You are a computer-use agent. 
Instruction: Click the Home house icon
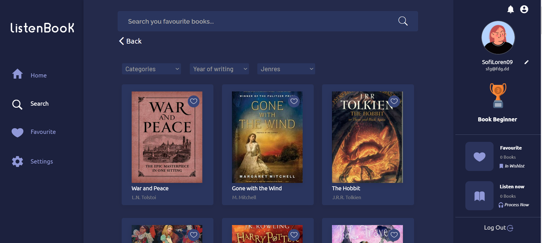coord(17,74)
